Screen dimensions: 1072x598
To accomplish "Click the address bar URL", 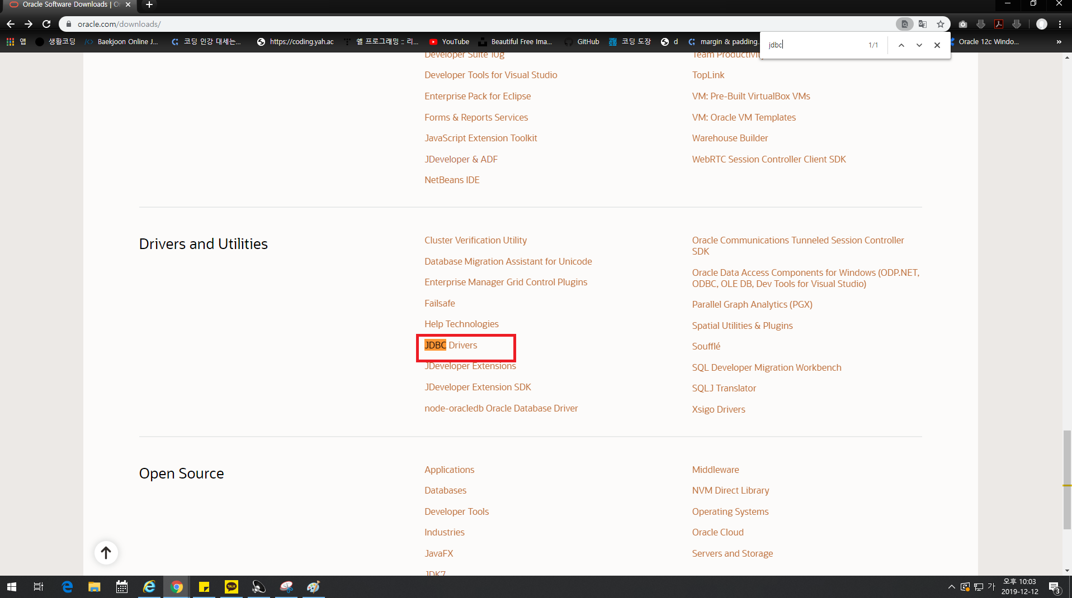I will [x=119, y=24].
